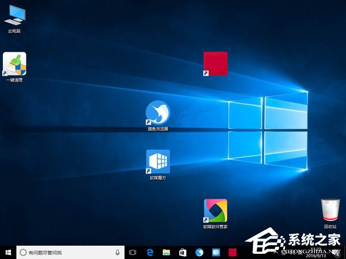This screenshot has height=259, width=346.
Task: Open Task View from the taskbar
Action: pyautogui.click(x=133, y=253)
